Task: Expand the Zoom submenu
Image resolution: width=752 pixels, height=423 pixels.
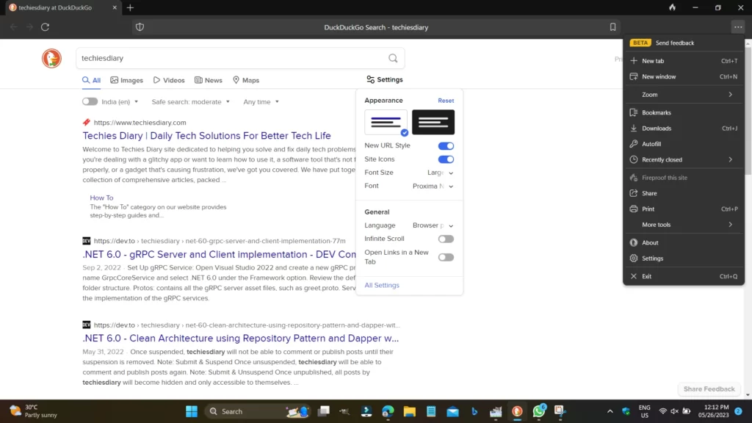Action: coord(684,95)
